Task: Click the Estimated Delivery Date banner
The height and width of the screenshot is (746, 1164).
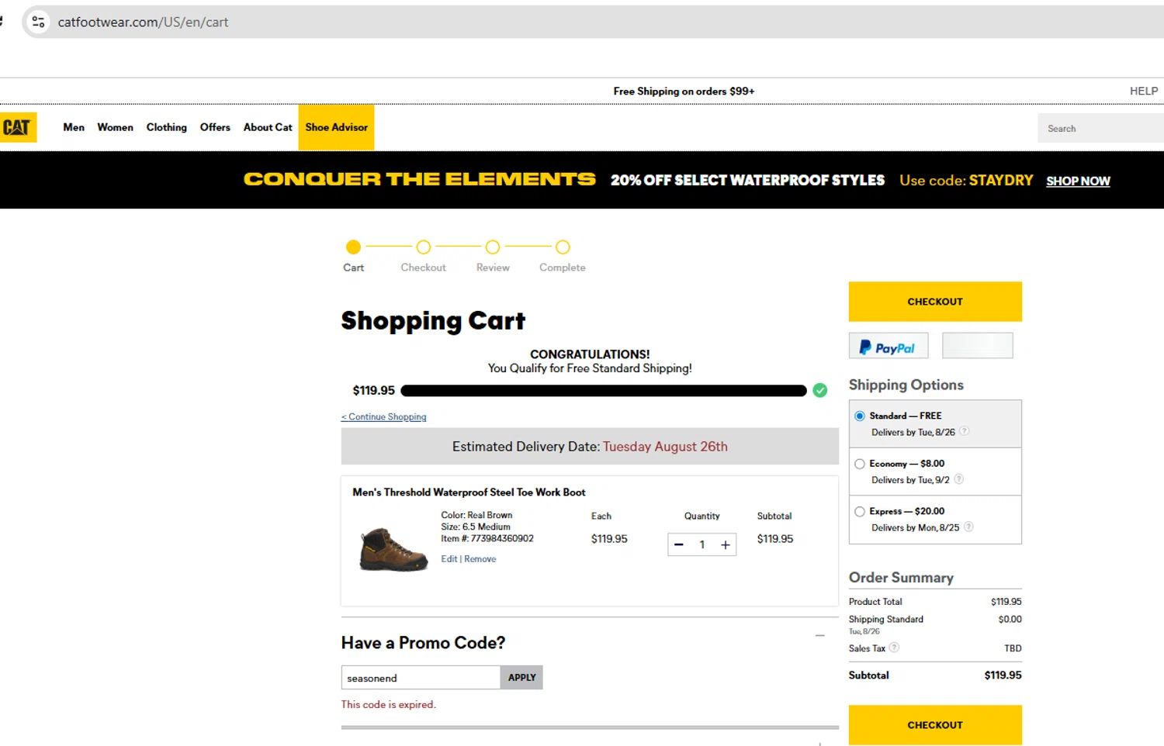Action: coord(590,447)
